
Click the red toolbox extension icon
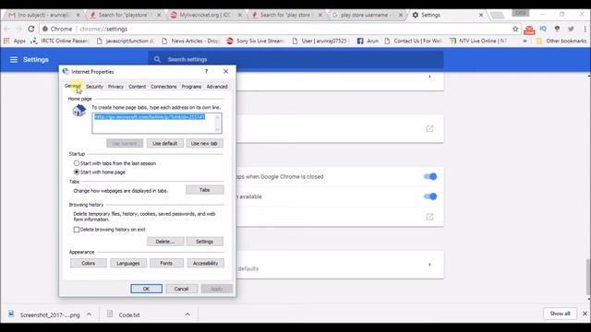click(529, 30)
